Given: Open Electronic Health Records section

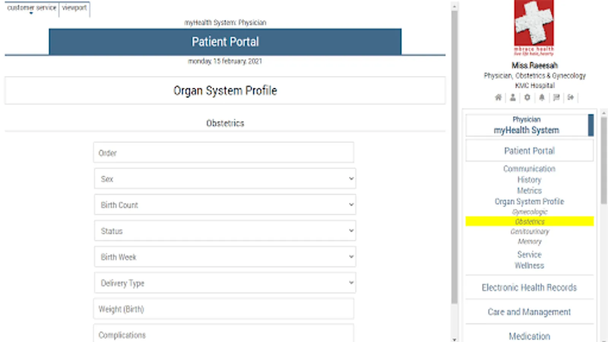Looking at the screenshot, I should point(529,287).
